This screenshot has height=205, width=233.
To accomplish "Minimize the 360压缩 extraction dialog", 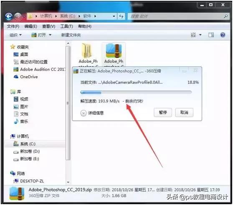I will [x=184, y=71].
